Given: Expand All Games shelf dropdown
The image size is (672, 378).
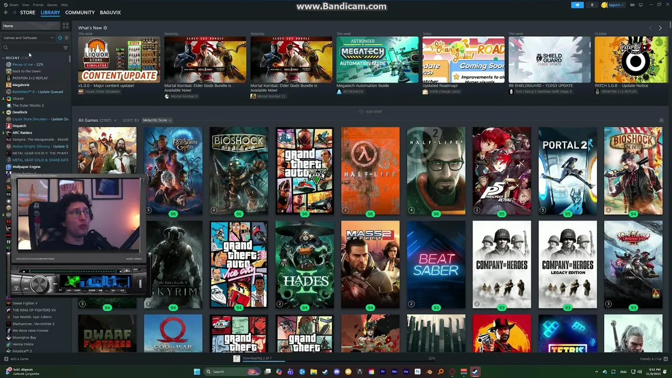Looking at the screenshot, I should pos(115,120).
